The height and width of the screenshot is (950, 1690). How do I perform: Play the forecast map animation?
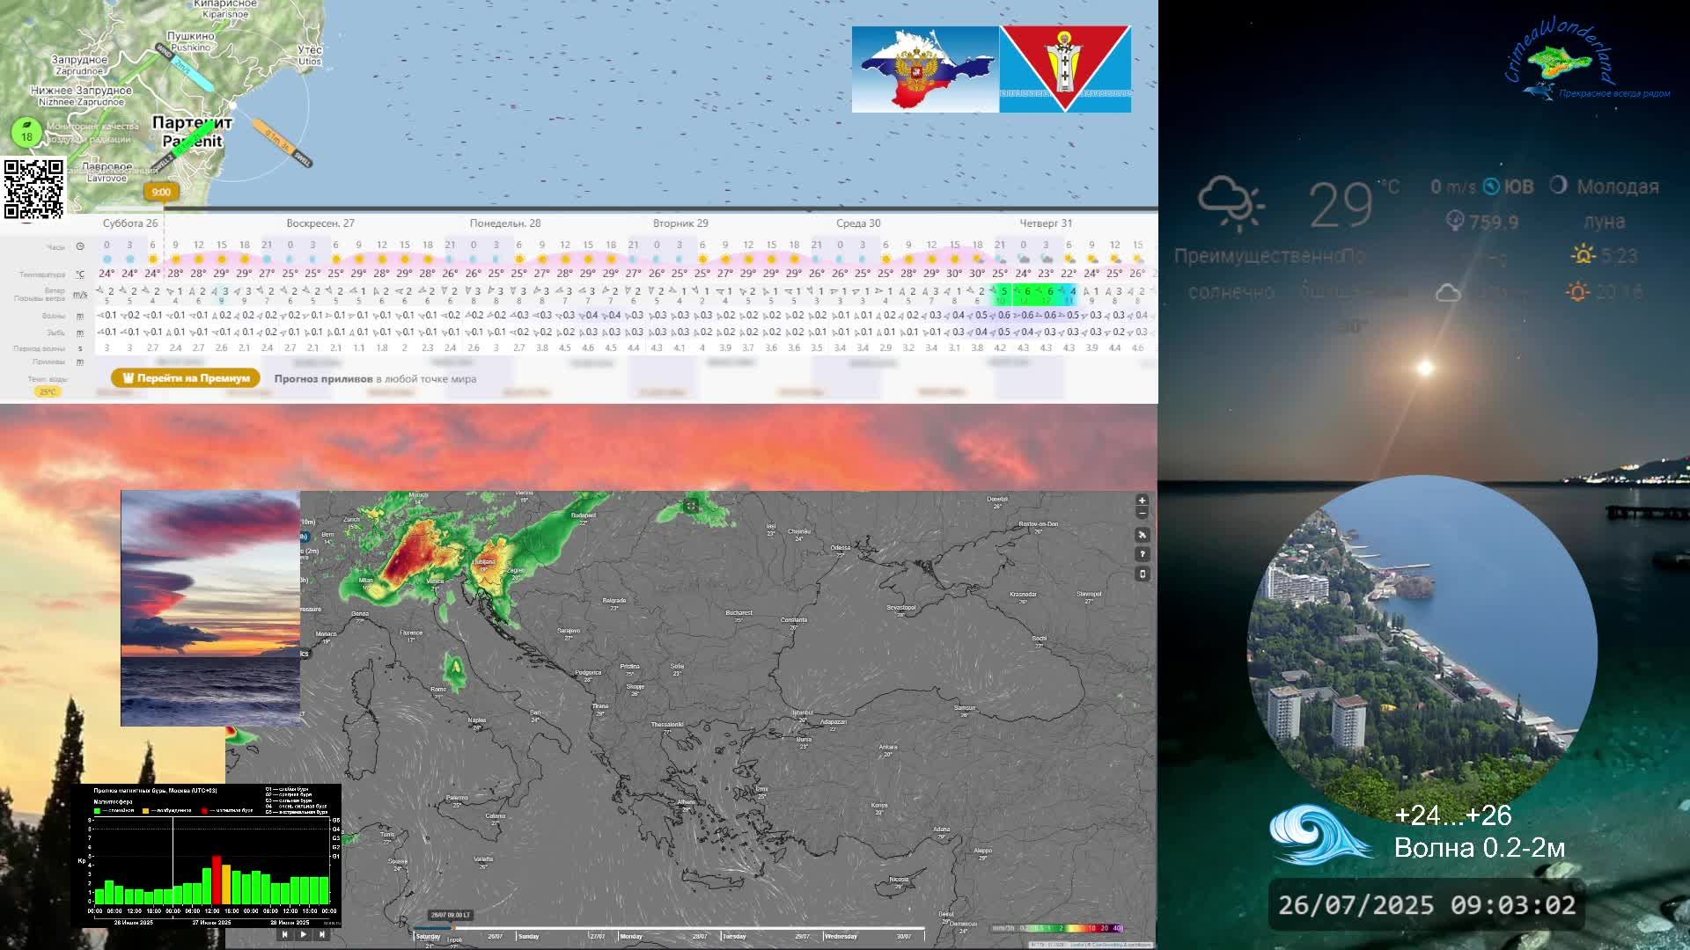[303, 934]
